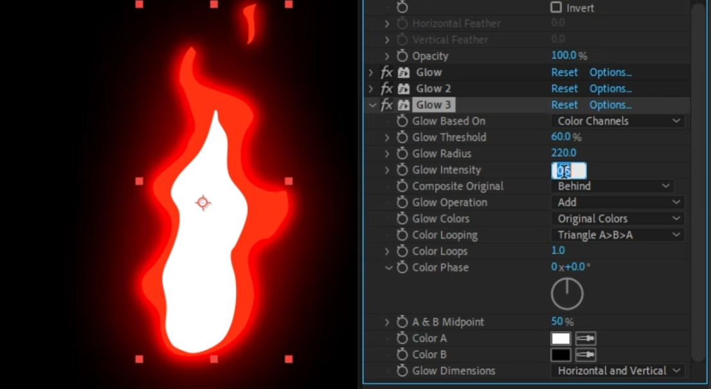The width and height of the screenshot is (711, 389).
Task: Toggle Color Loops stopwatch
Action: [x=402, y=252]
